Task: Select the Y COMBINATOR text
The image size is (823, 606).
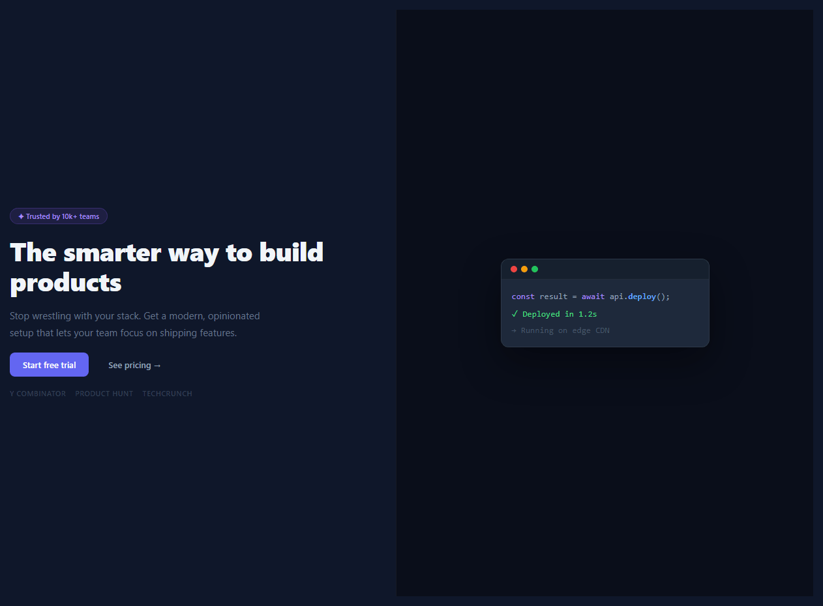Action: click(x=38, y=394)
